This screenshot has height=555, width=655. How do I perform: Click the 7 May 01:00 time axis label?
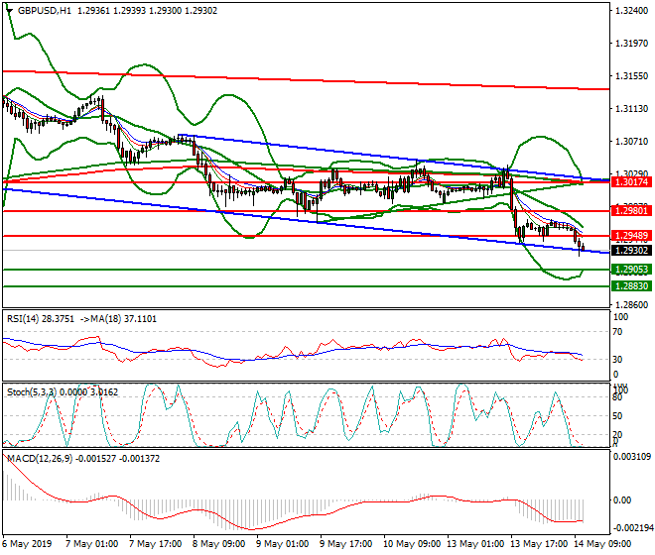[x=92, y=544]
